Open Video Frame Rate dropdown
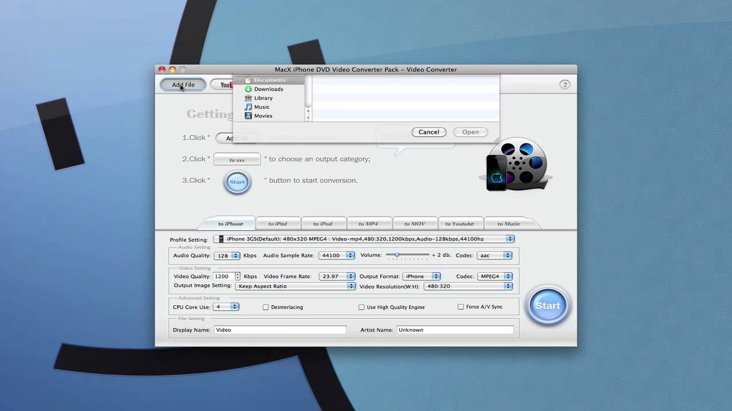This screenshot has height=411, width=732. point(336,276)
